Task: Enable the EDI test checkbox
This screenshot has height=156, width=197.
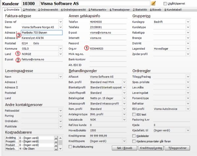Action: (x=134, y=114)
